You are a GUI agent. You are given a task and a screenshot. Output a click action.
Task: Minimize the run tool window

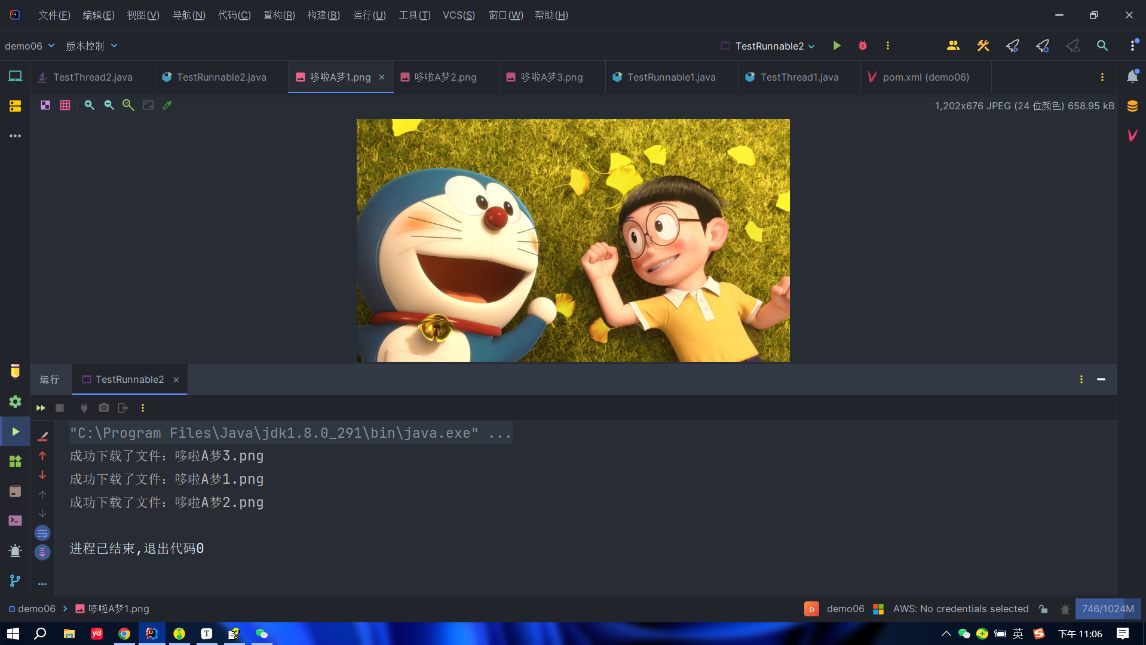1101,379
